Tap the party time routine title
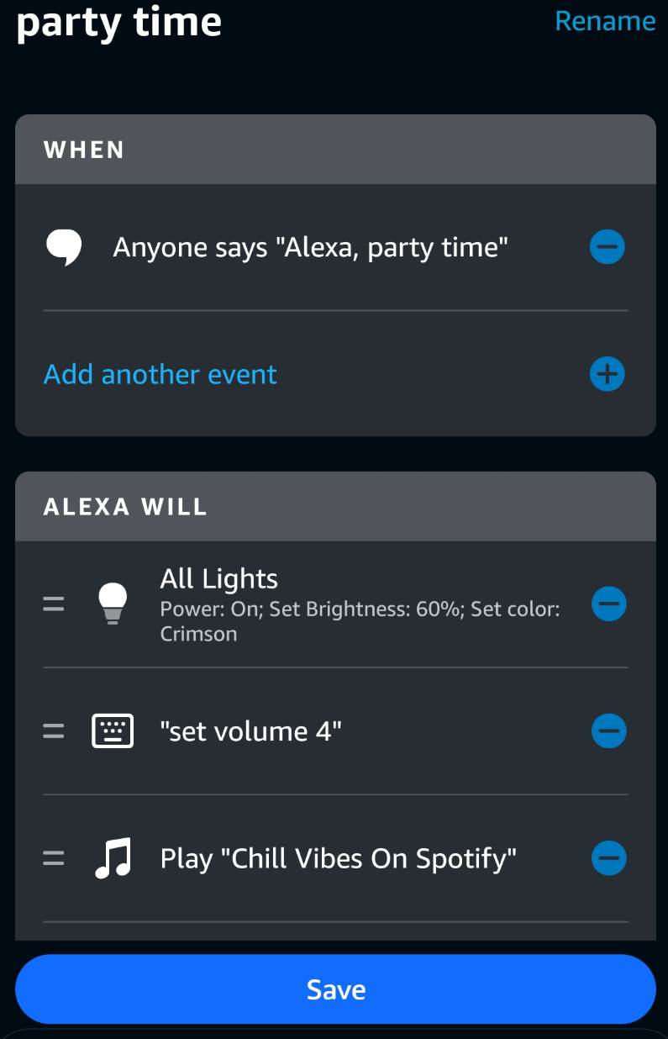This screenshot has height=1039, width=668. 118,22
